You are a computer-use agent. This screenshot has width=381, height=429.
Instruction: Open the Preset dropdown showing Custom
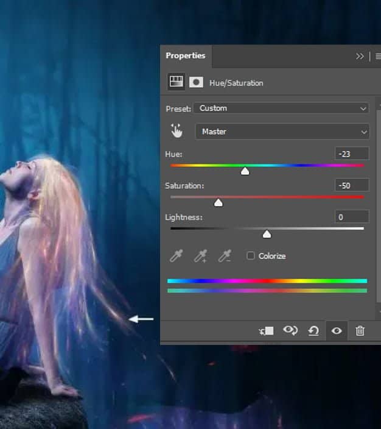click(281, 108)
